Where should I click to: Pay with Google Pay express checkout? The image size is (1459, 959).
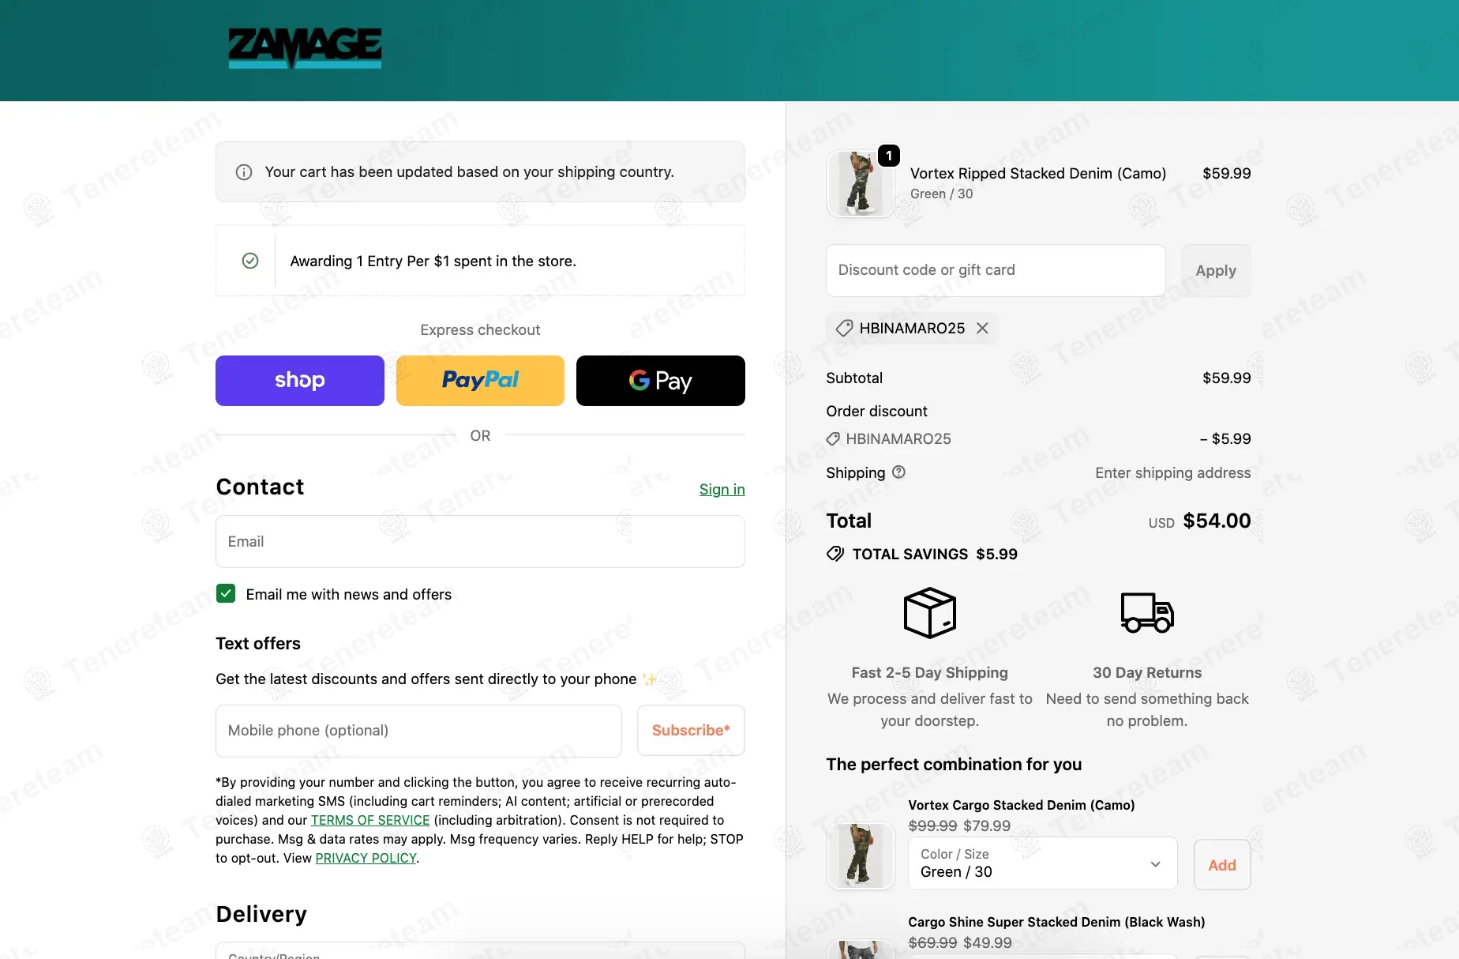click(x=661, y=381)
